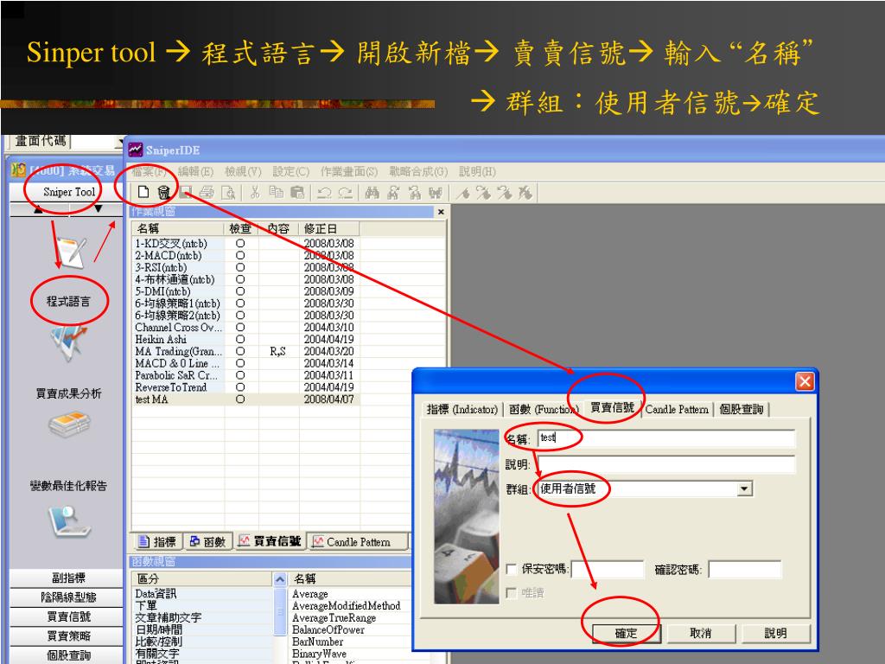Click the 取消 button
The image size is (885, 664).
click(x=700, y=634)
